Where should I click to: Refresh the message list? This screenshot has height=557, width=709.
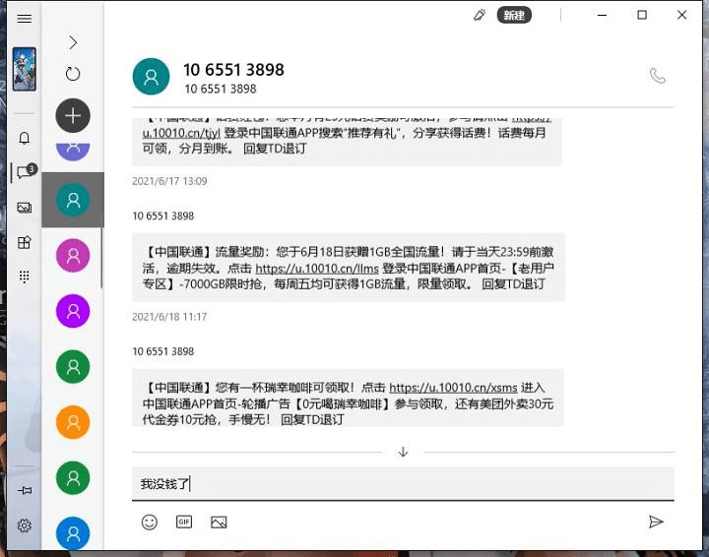(73, 74)
